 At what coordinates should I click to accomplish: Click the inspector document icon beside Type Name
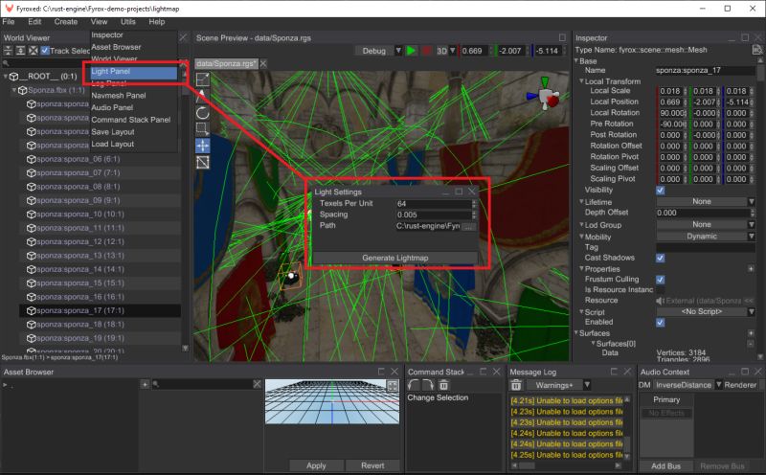pos(756,50)
